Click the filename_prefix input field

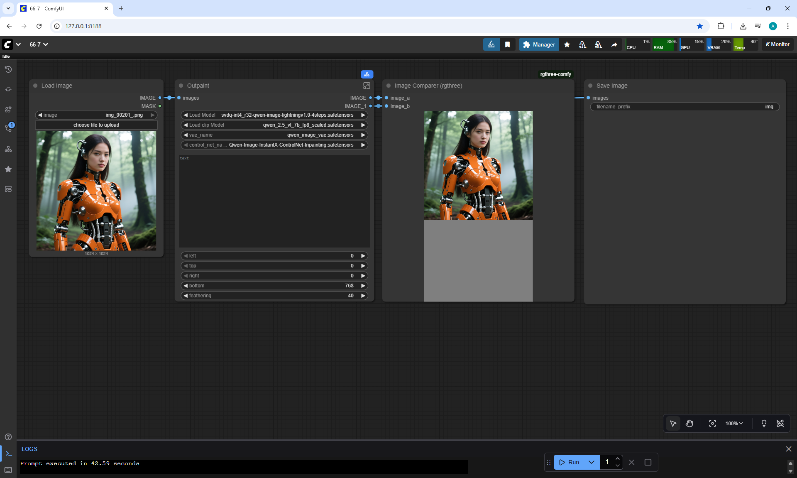pos(684,107)
